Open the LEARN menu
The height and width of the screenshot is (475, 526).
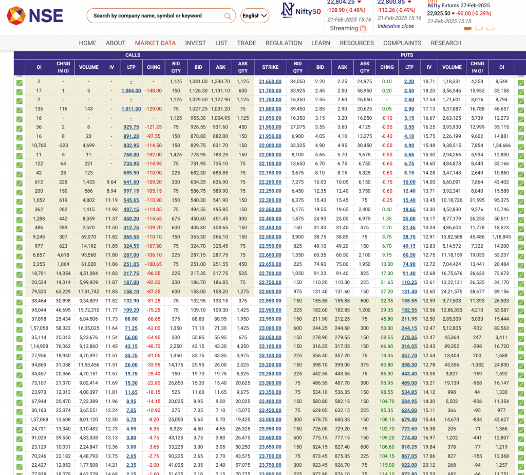click(321, 43)
